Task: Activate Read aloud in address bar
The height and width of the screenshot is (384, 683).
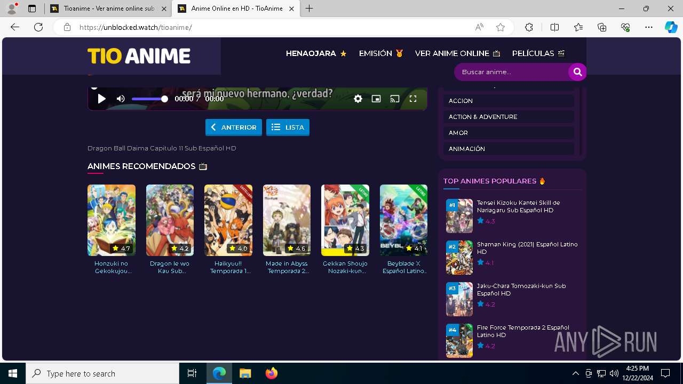Action: [x=479, y=27]
